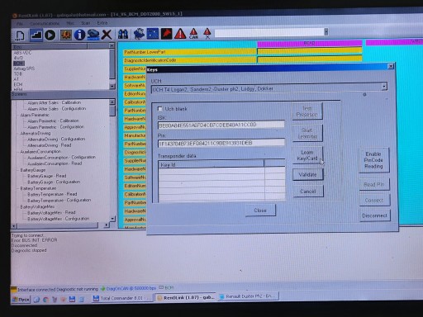Open the Misc menu
The image size is (423, 317).
click(x=70, y=23)
